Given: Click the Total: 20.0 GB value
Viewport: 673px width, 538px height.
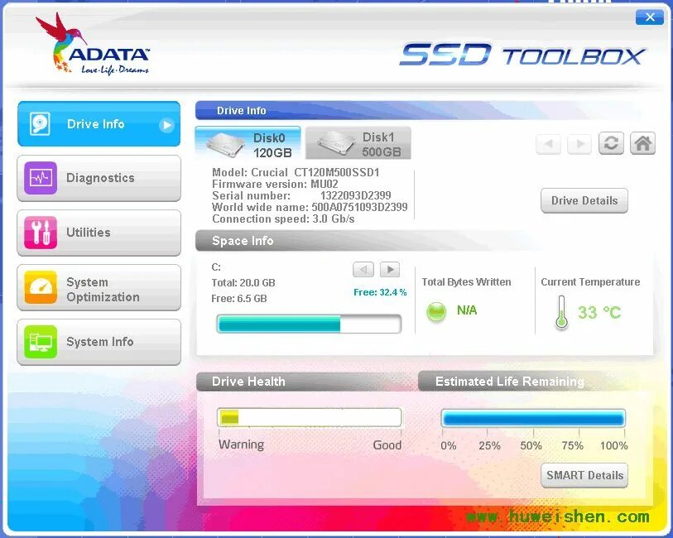Looking at the screenshot, I should [x=243, y=283].
